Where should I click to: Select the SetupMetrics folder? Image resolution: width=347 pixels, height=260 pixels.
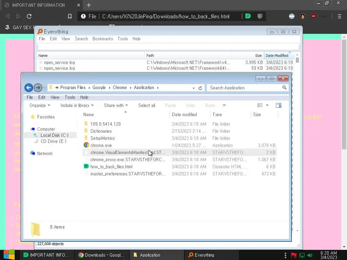[x=102, y=138]
